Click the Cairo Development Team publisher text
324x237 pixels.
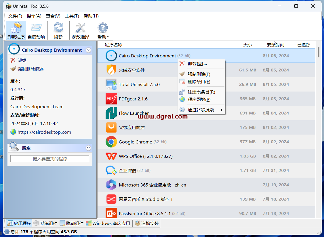click(37, 106)
